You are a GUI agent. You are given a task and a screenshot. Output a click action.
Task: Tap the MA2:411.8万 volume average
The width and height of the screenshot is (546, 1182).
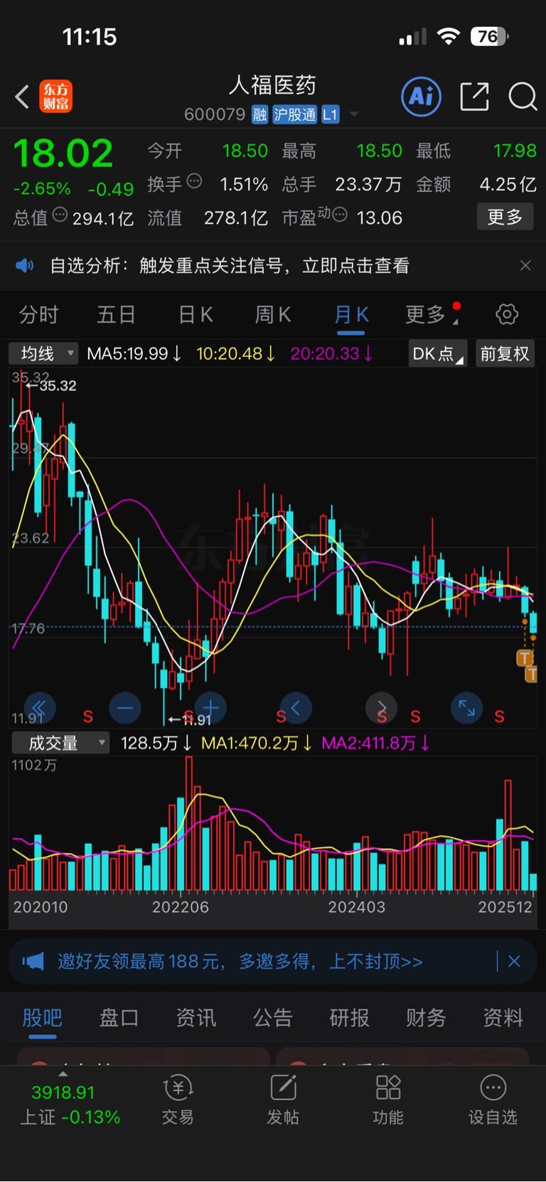[x=375, y=743]
